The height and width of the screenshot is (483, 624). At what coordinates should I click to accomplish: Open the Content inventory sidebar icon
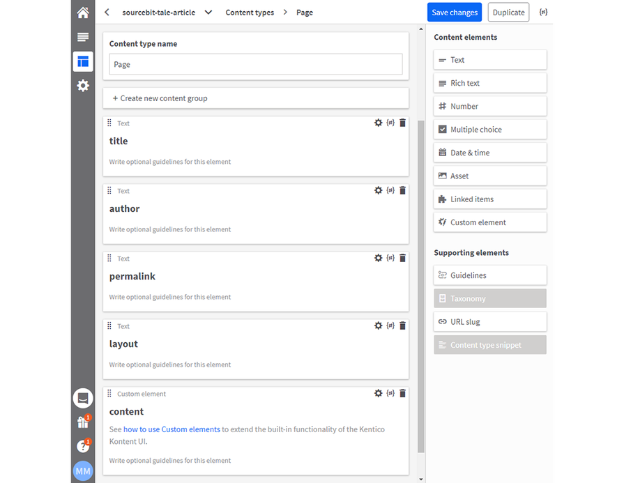(83, 37)
